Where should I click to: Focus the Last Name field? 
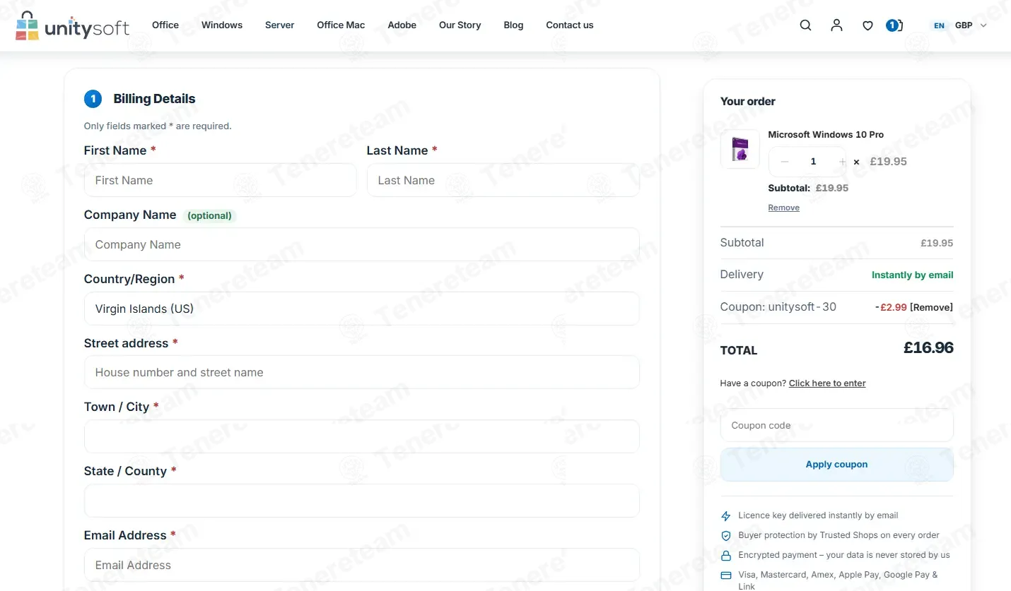(x=503, y=180)
